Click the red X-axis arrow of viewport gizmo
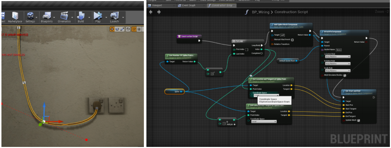The image size is (391, 148). (55, 122)
